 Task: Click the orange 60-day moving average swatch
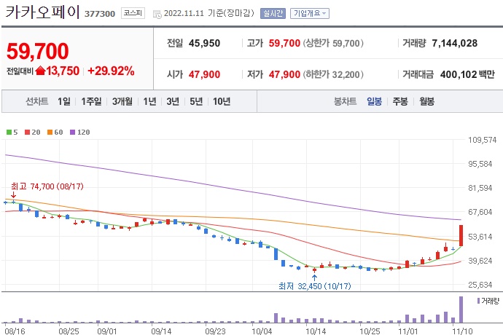pos(50,132)
